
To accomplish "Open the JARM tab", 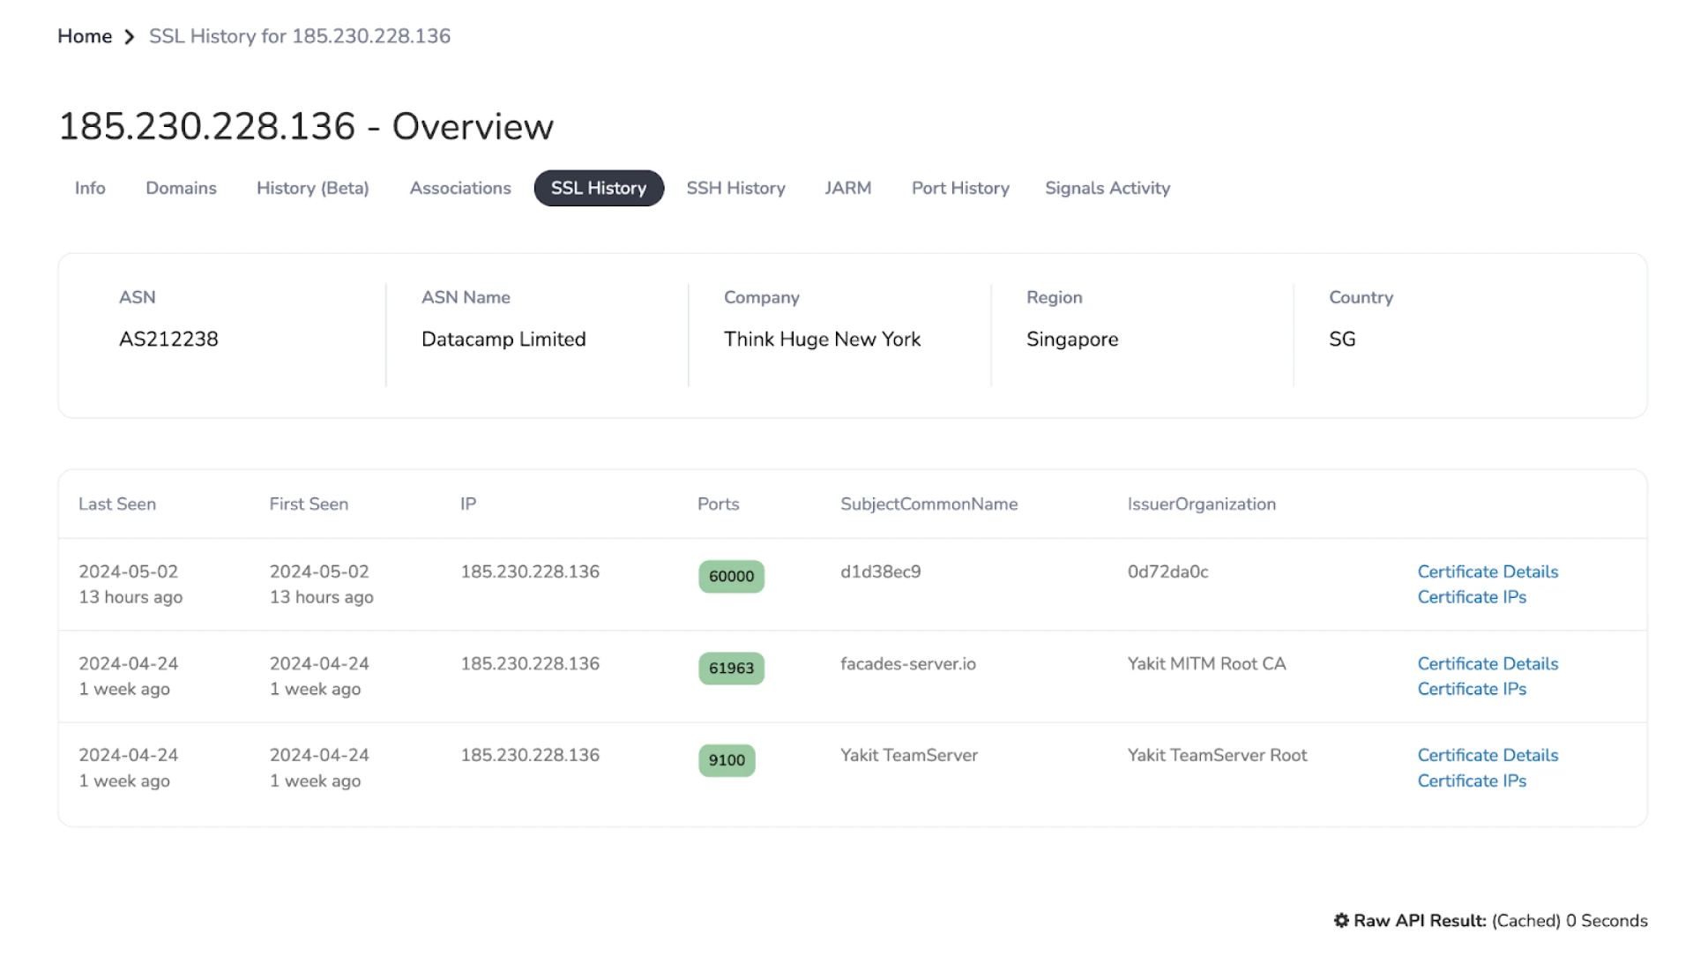I will [x=847, y=188].
